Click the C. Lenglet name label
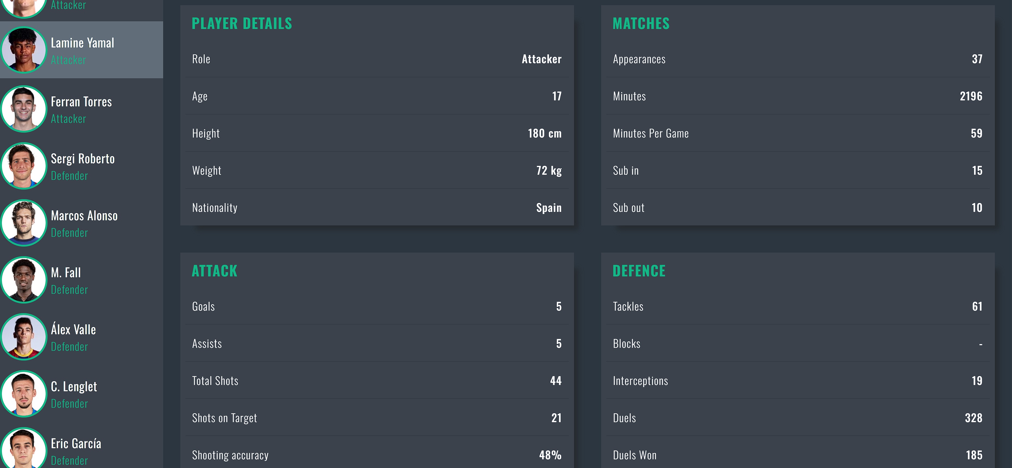 tap(74, 387)
